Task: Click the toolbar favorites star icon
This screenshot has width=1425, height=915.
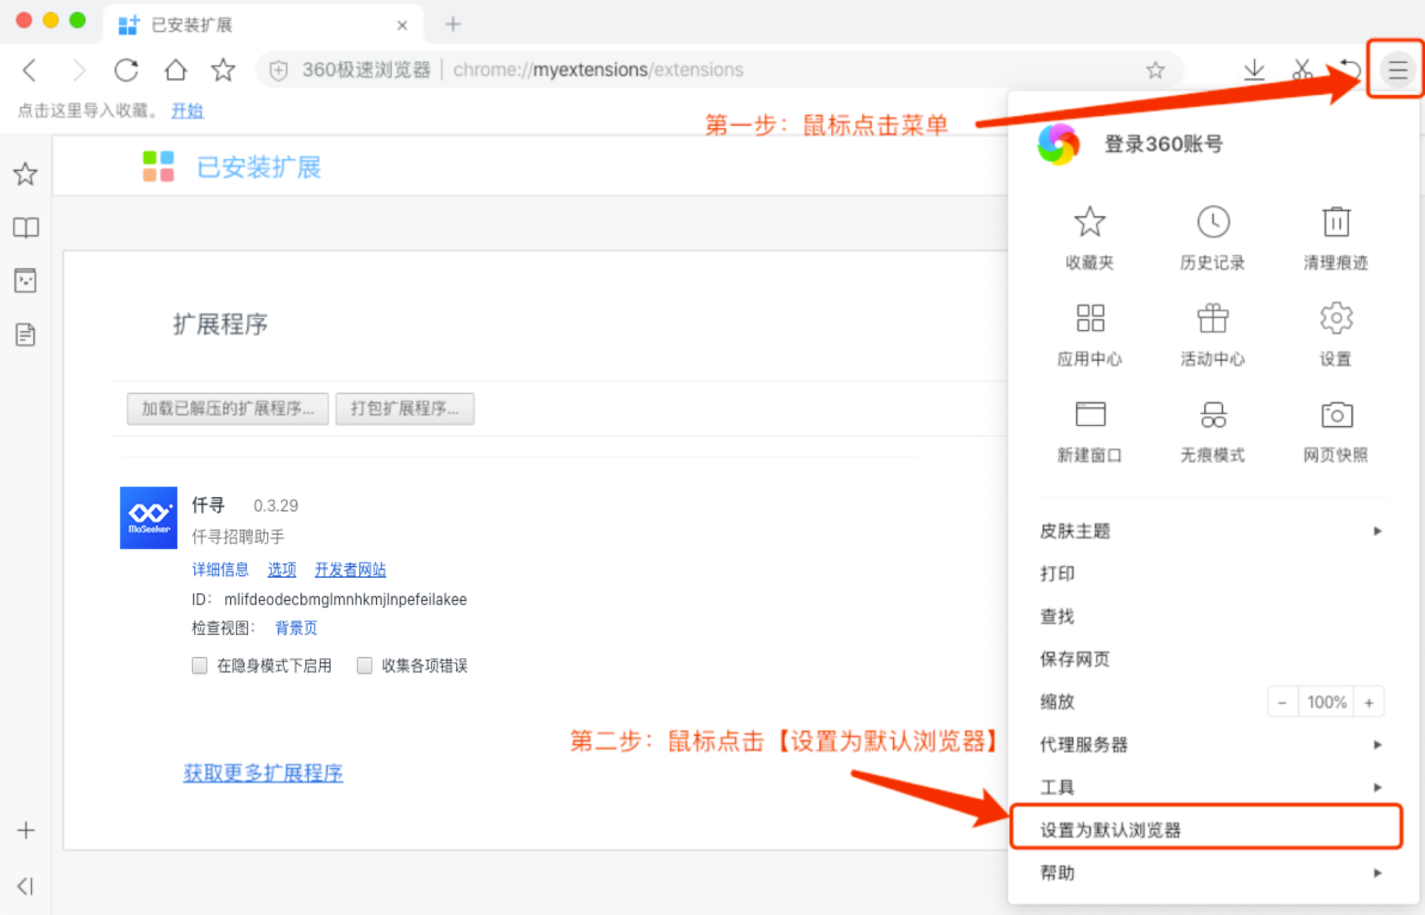Action: [223, 70]
